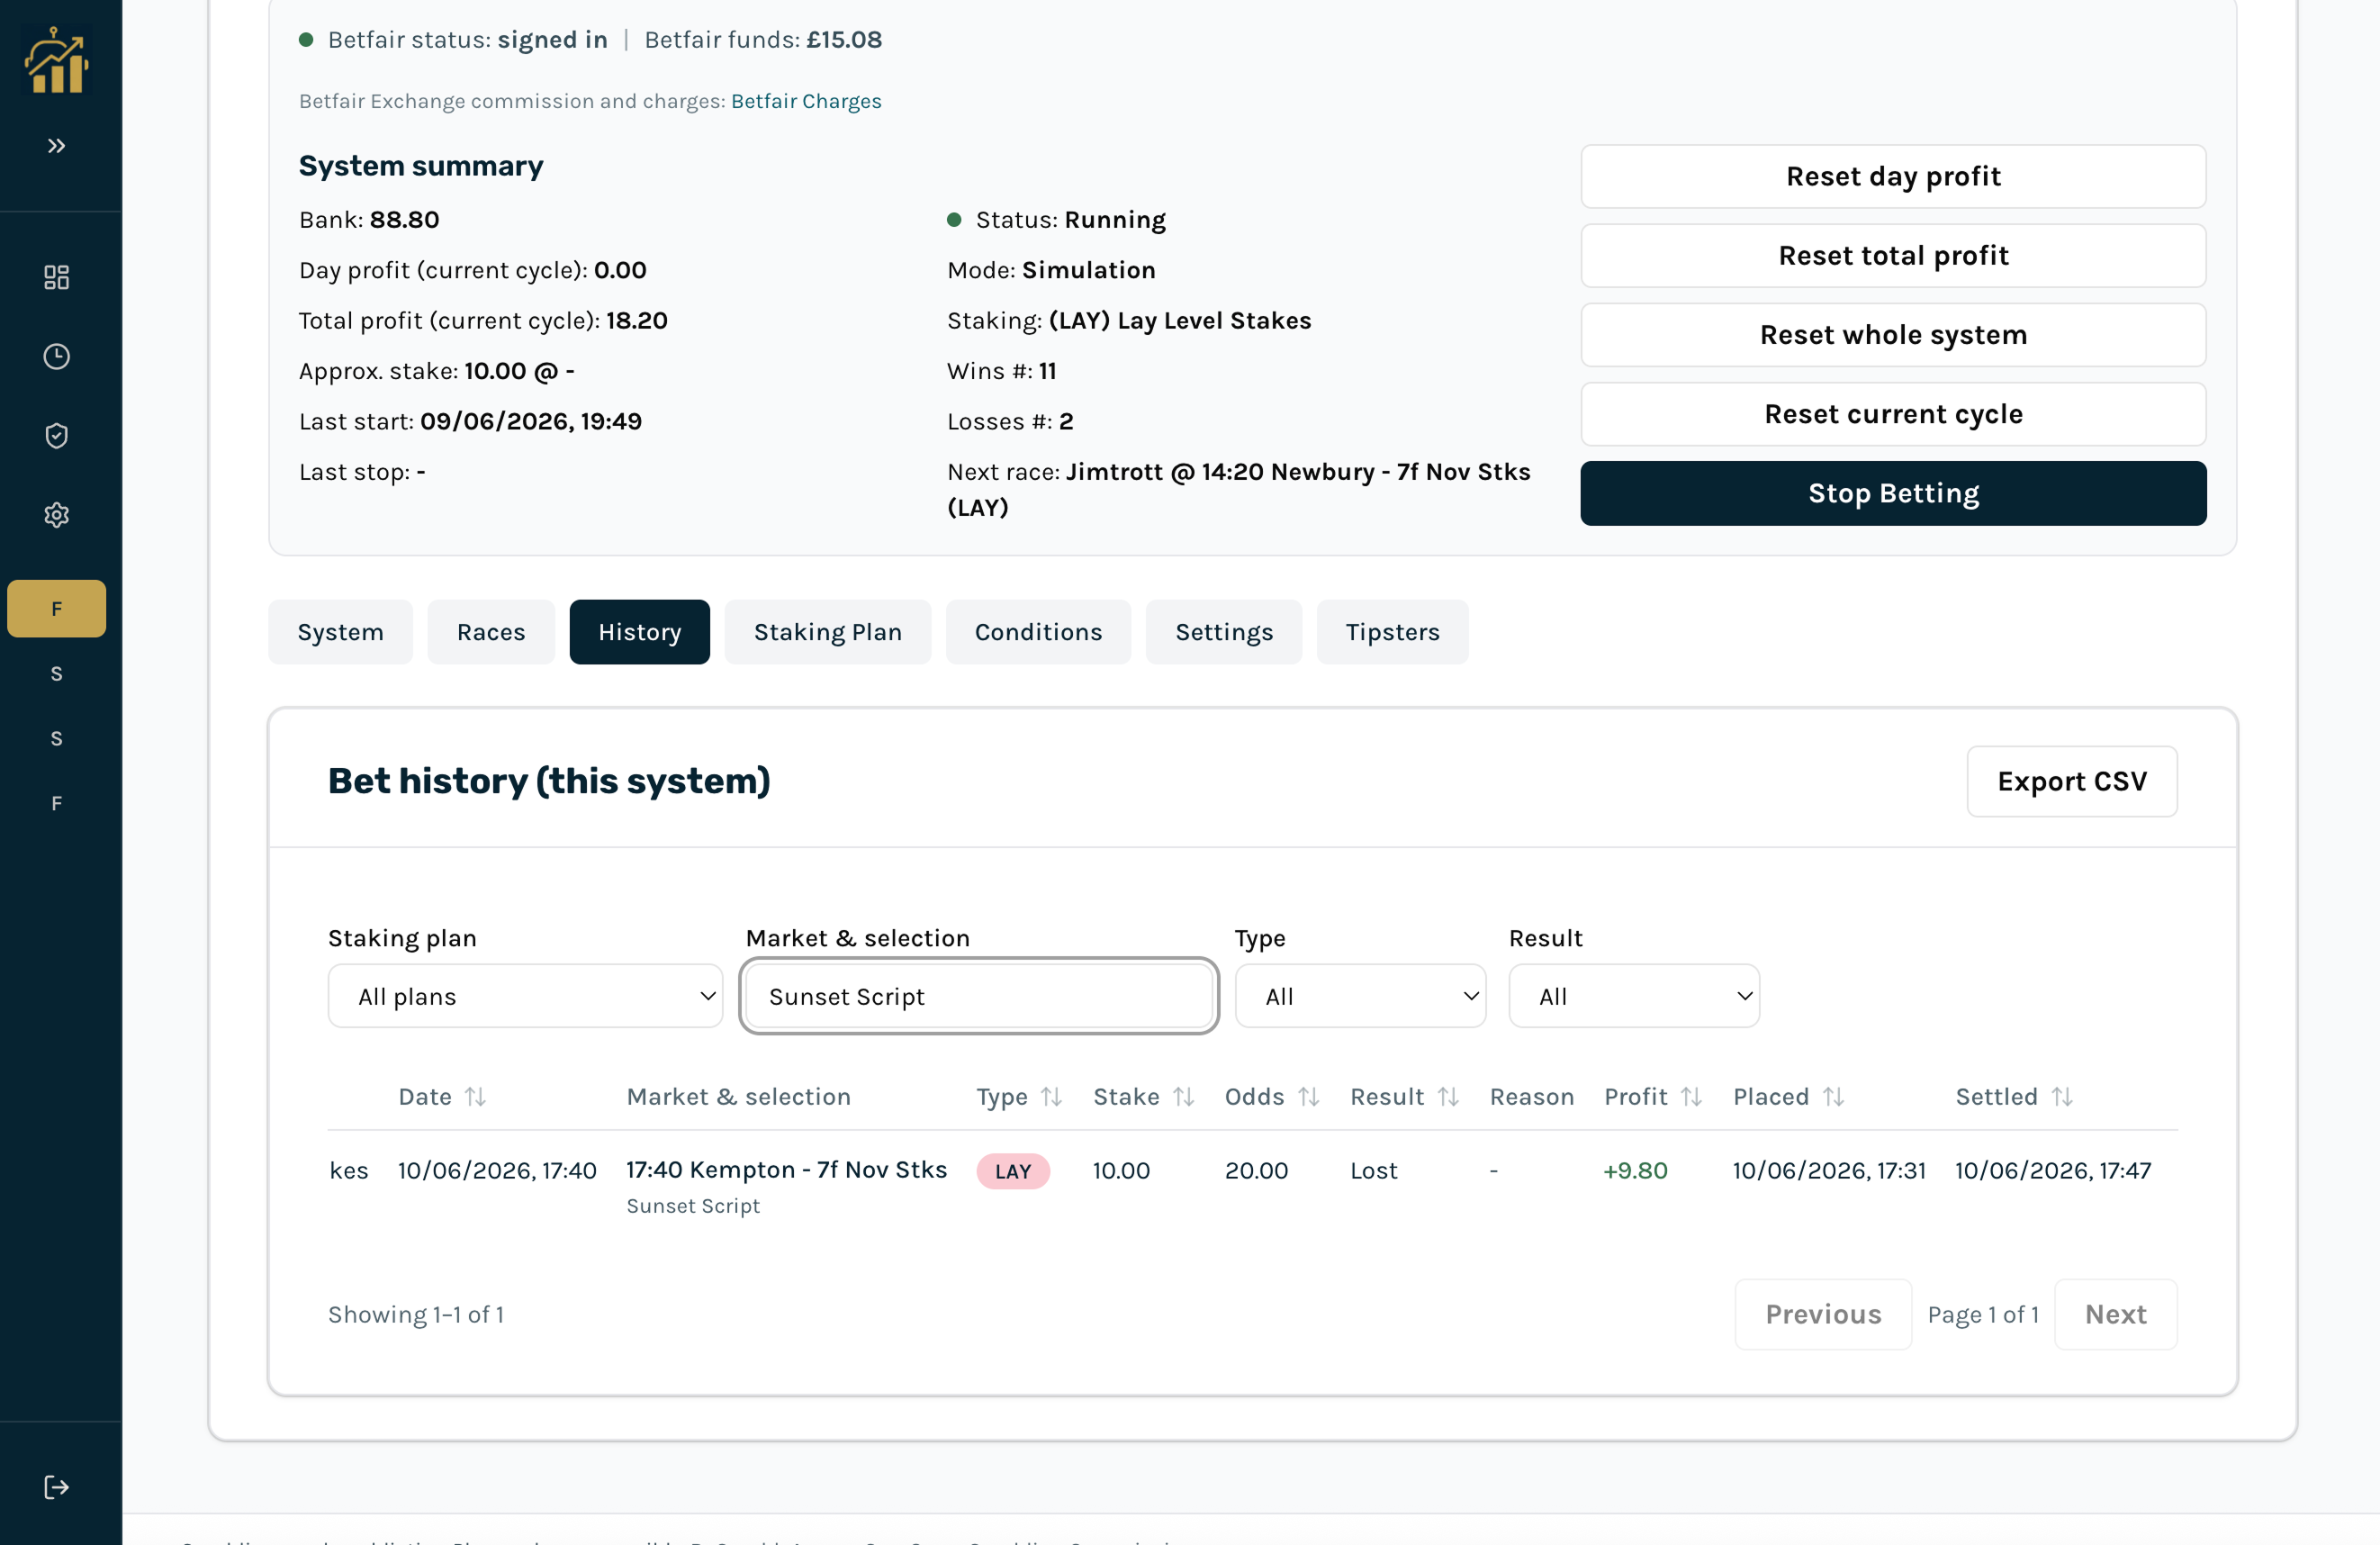
Task: Click the 10/06/2026, 17:31 placed time
Action: (1829, 1171)
